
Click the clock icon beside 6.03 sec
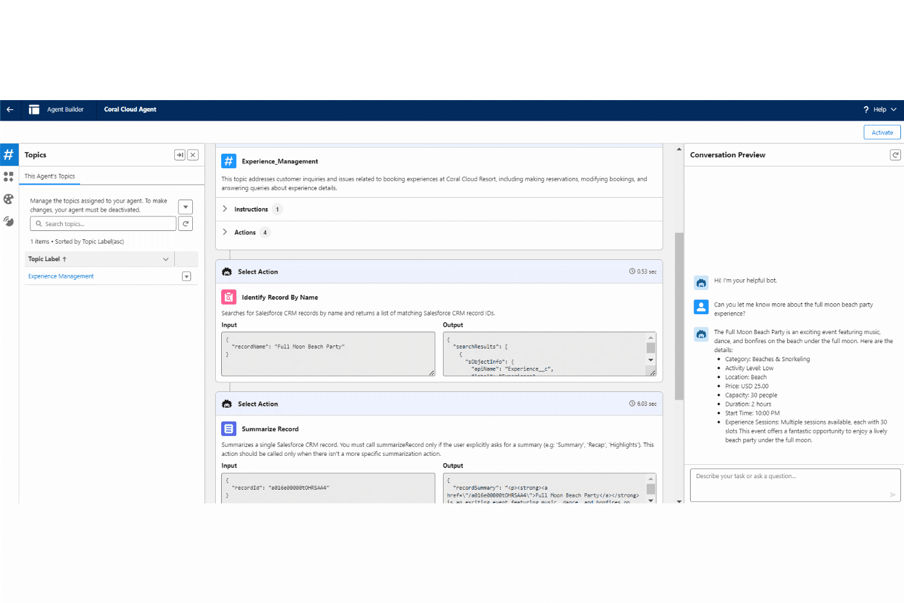[x=632, y=403]
